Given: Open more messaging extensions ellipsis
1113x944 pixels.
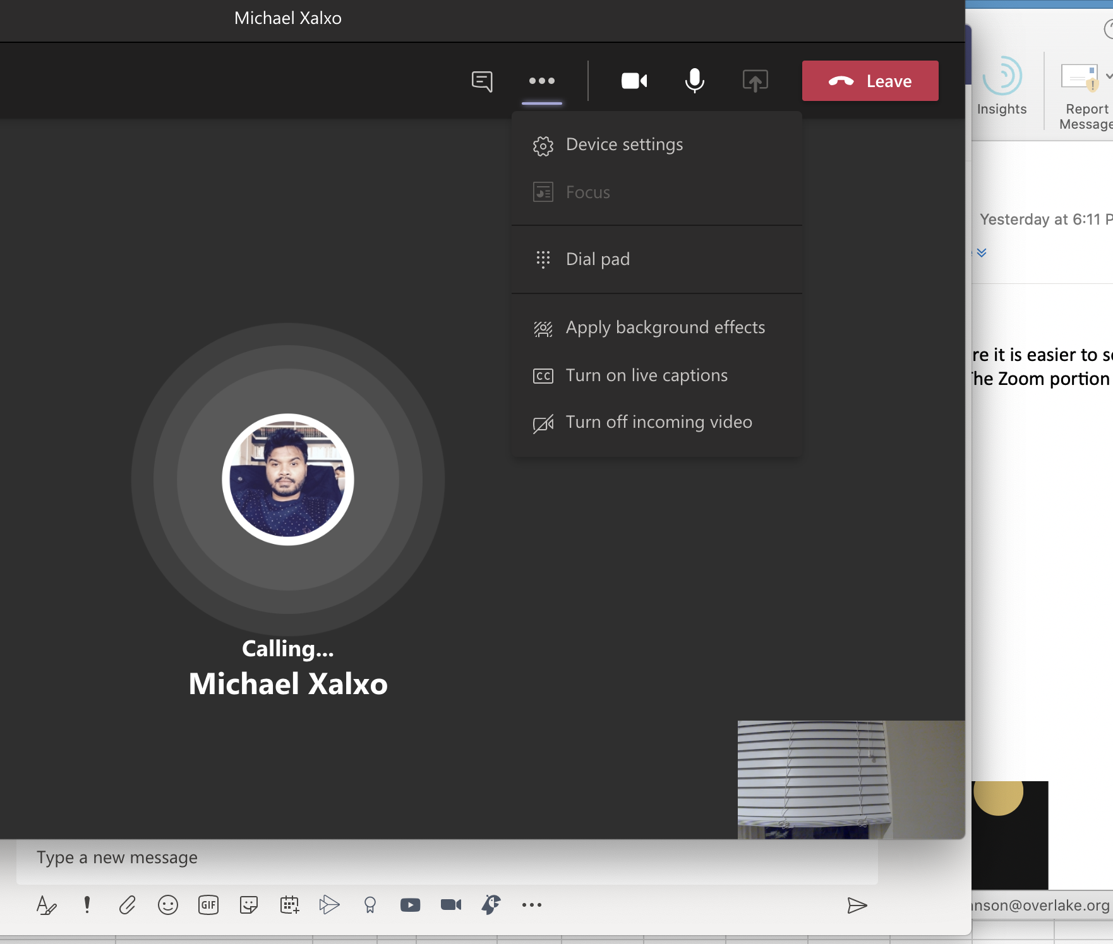Looking at the screenshot, I should [x=532, y=906].
